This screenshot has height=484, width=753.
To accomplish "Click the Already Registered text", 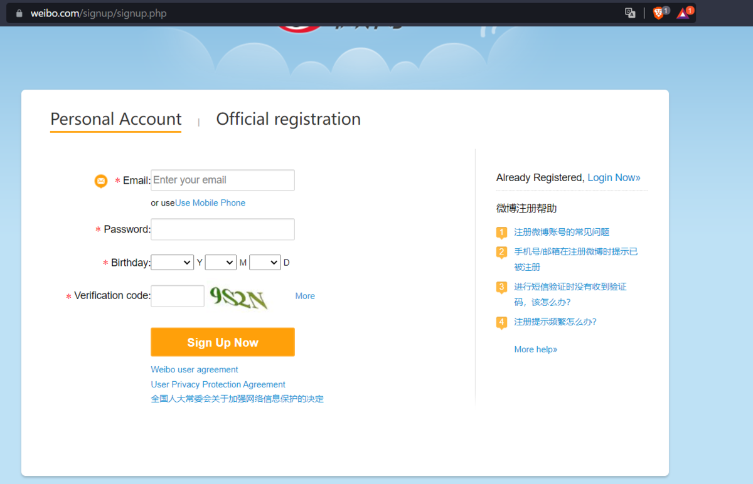I will (x=540, y=177).
